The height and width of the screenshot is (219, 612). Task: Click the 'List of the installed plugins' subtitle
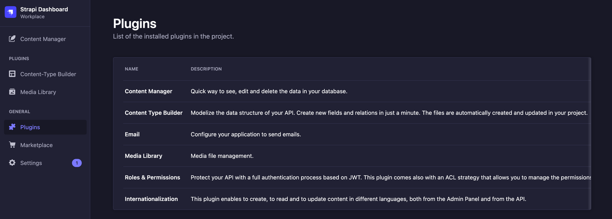[x=174, y=36]
